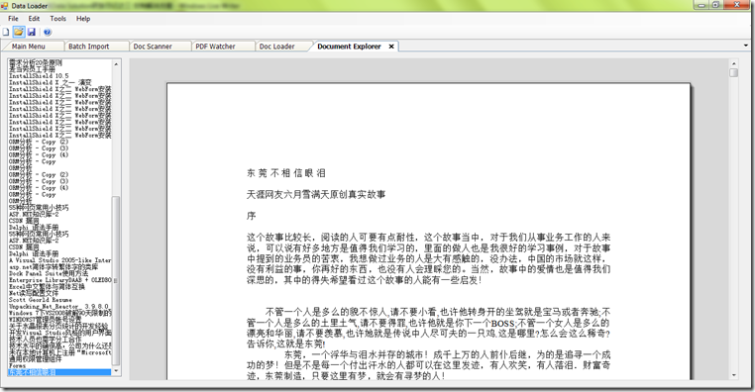Click the document list scrollbar thumb

[x=116, y=280]
